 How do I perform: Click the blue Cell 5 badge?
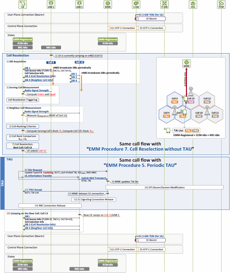[51, 62]
